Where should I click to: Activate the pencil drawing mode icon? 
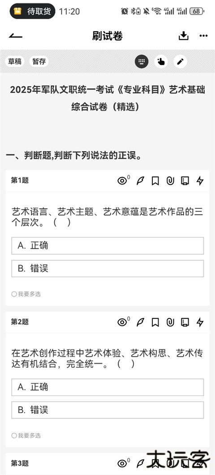pos(180,62)
